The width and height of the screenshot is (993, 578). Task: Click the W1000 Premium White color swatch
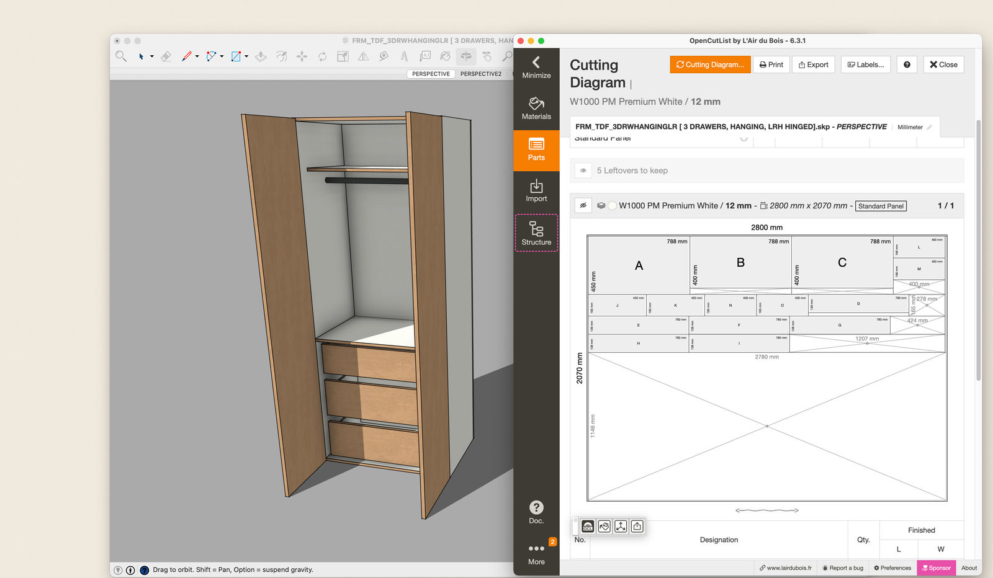click(612, 206)
